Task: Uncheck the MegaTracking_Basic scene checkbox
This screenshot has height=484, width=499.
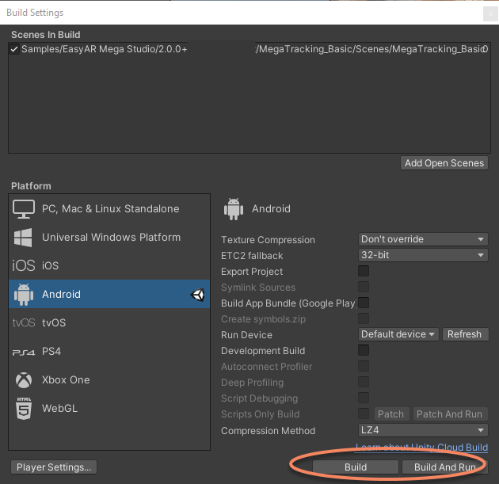Action: click(x=14, y=50)
